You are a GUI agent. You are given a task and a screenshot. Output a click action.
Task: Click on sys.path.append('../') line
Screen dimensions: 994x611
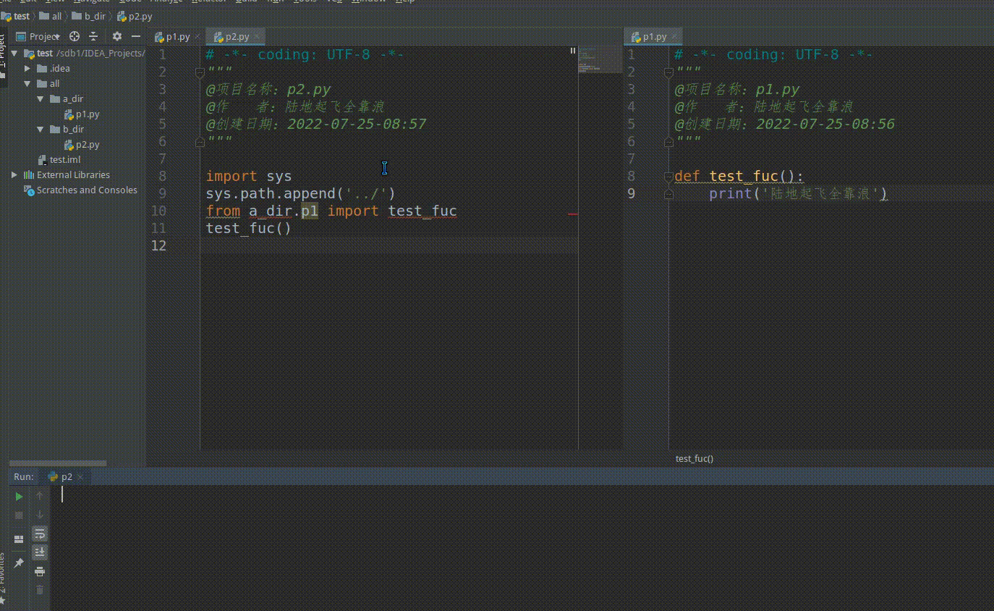[x=301, y=193]
